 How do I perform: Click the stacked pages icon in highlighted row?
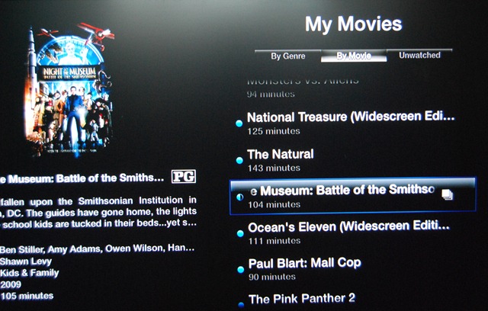pyautogui.click(x=448, y=195)
